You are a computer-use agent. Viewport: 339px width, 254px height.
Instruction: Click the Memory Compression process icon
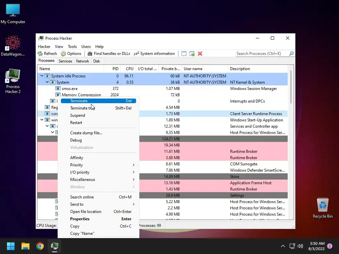pos(58,95)
